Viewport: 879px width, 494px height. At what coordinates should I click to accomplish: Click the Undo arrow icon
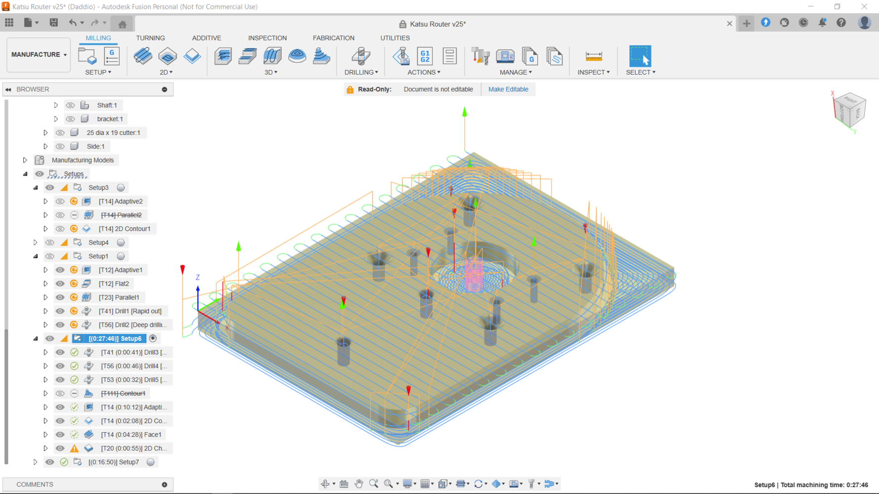73,23
